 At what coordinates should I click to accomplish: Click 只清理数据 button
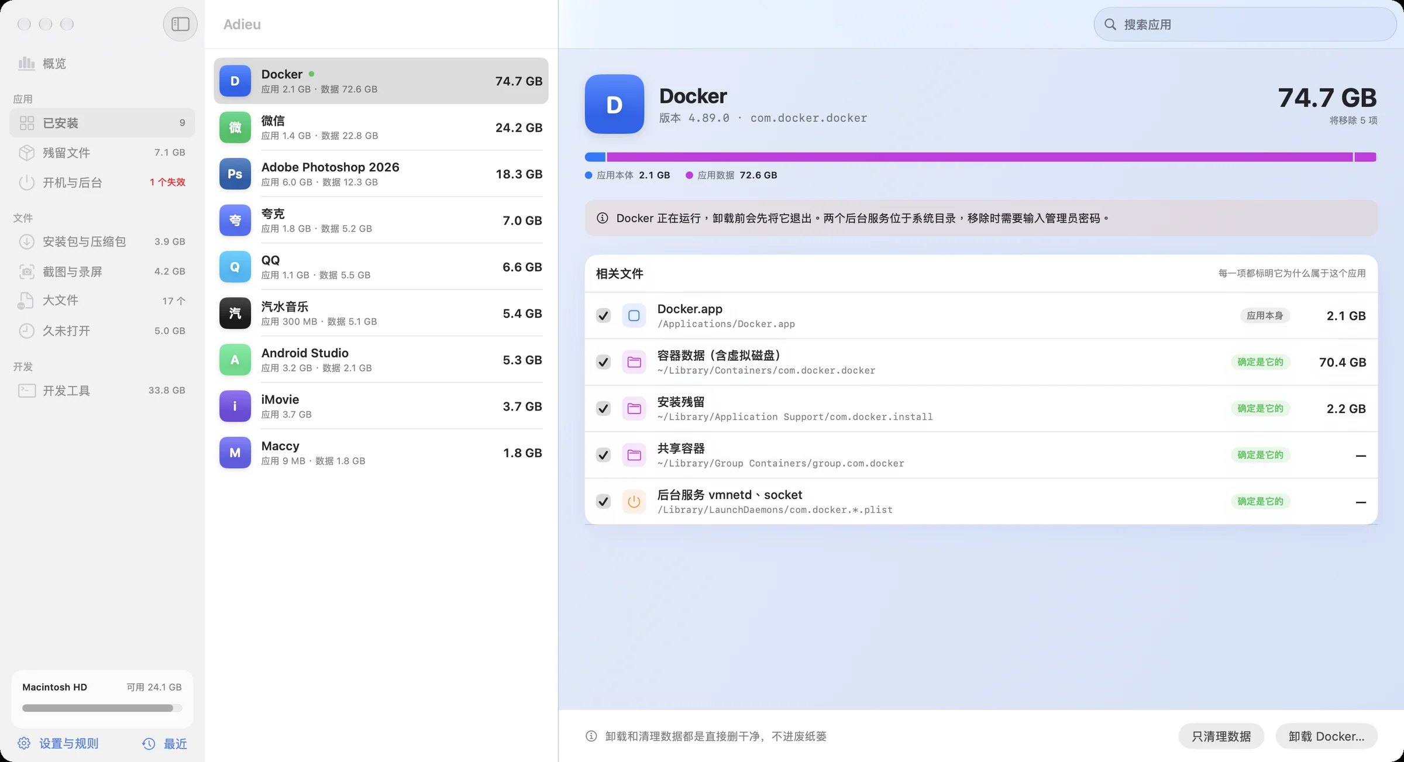[x=1221, y=736]
